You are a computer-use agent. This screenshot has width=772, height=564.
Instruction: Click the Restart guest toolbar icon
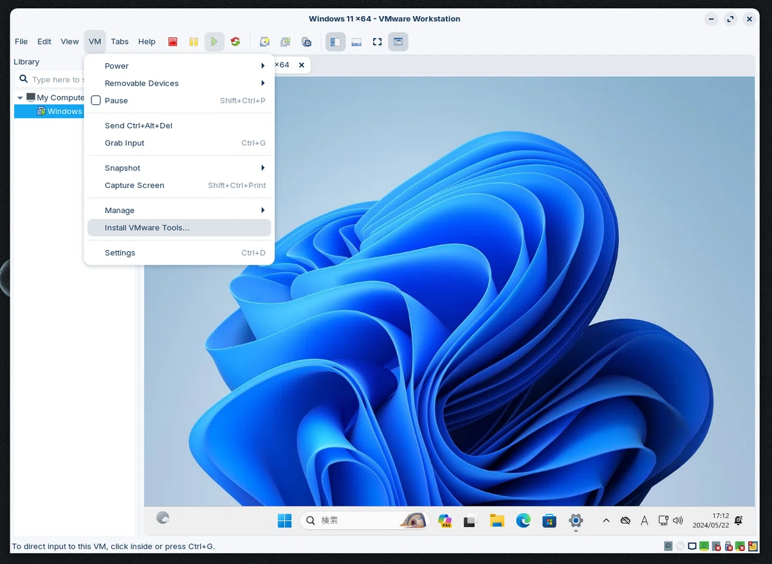tap(235, 42)
